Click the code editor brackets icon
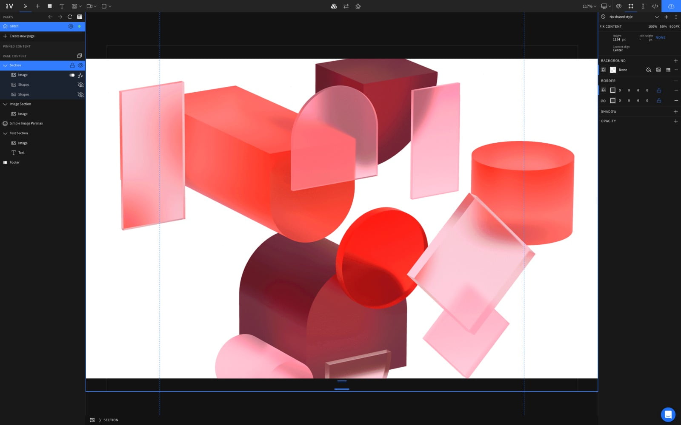 coord(655,6)
